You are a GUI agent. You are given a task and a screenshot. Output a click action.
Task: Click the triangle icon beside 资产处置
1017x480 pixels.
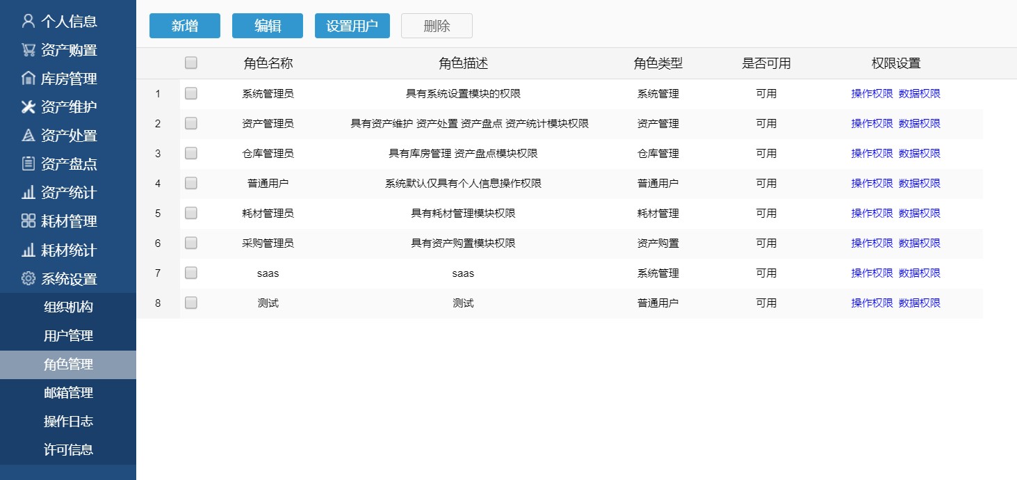(29, 135)
